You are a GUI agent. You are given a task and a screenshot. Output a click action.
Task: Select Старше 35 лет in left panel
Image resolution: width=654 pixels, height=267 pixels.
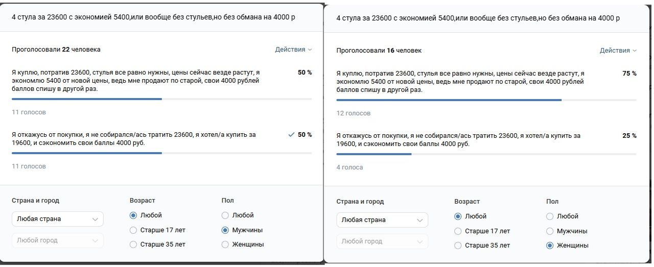[x=133, y=245]
